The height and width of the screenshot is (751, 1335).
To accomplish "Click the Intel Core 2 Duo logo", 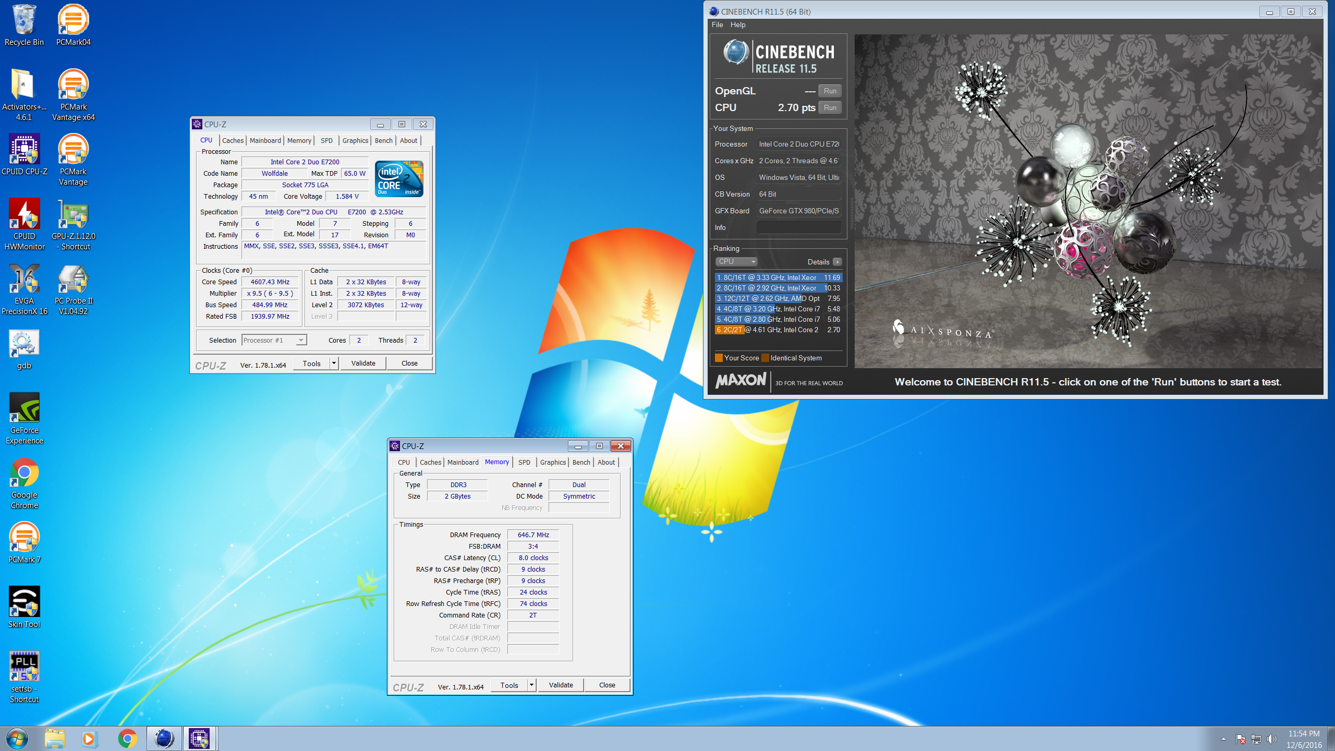I will (x=399, y=178).
